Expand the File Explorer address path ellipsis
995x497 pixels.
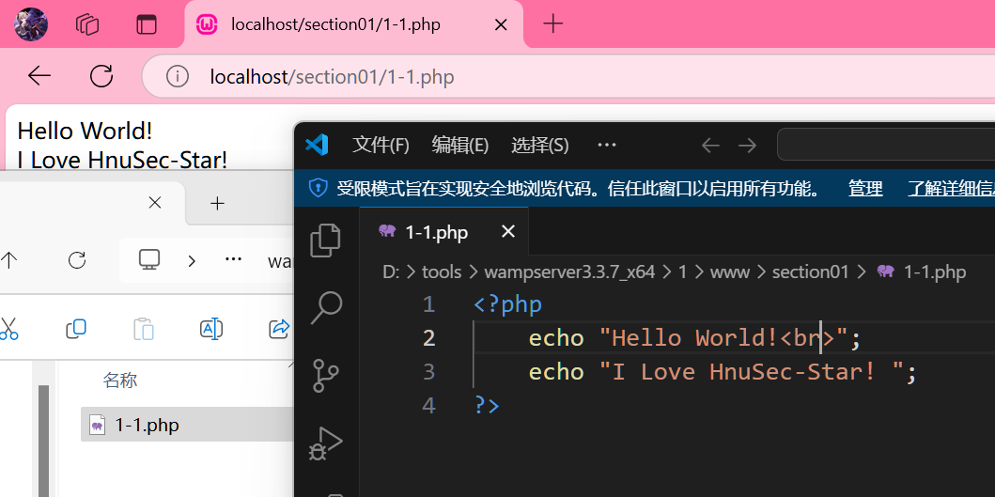[x=233, y=260]
